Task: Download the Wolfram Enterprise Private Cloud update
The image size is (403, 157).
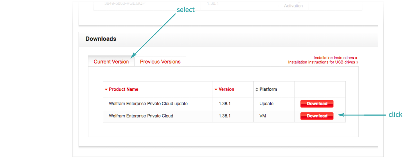Action: (317, 104)
